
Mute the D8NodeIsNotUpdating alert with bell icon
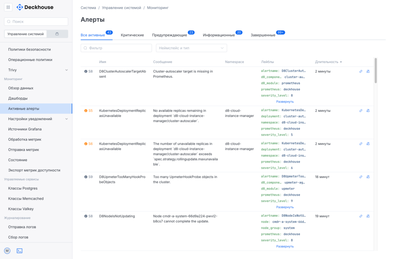[368, 216]
